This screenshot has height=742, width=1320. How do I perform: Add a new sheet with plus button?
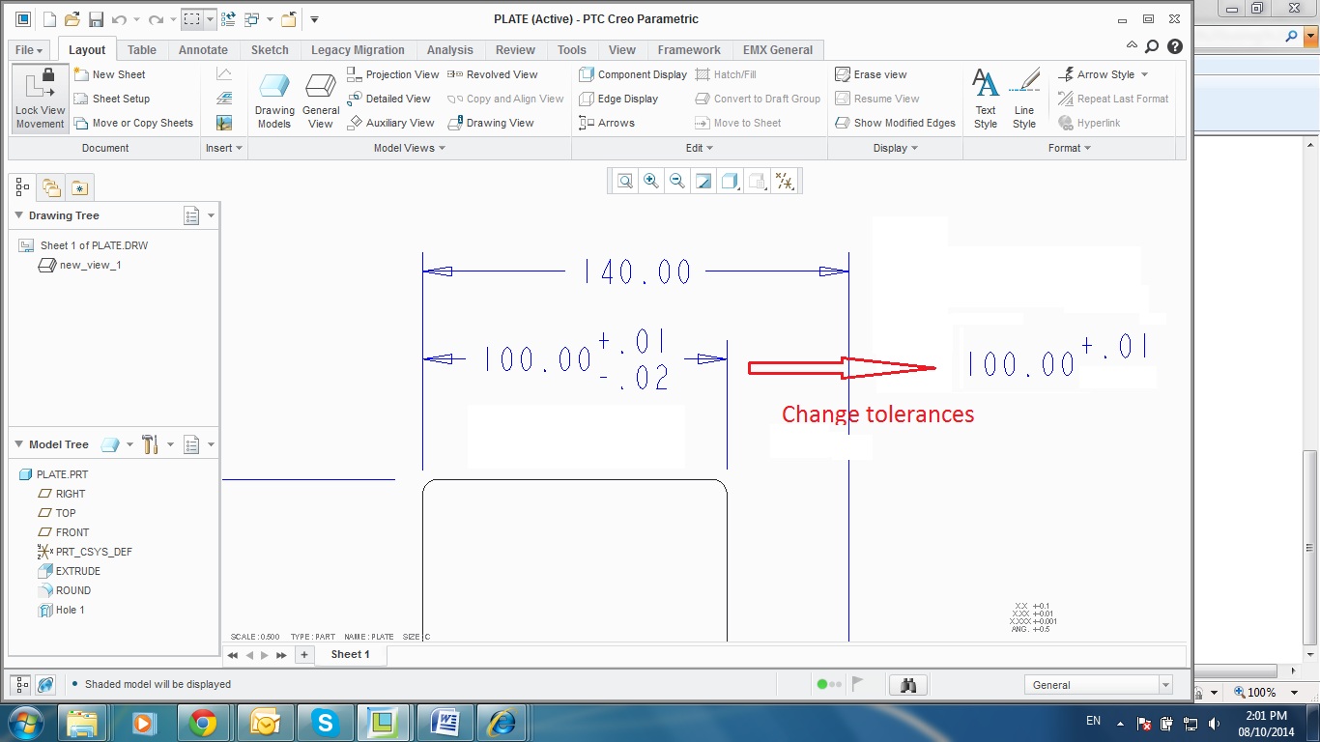[x=303, y=655]
